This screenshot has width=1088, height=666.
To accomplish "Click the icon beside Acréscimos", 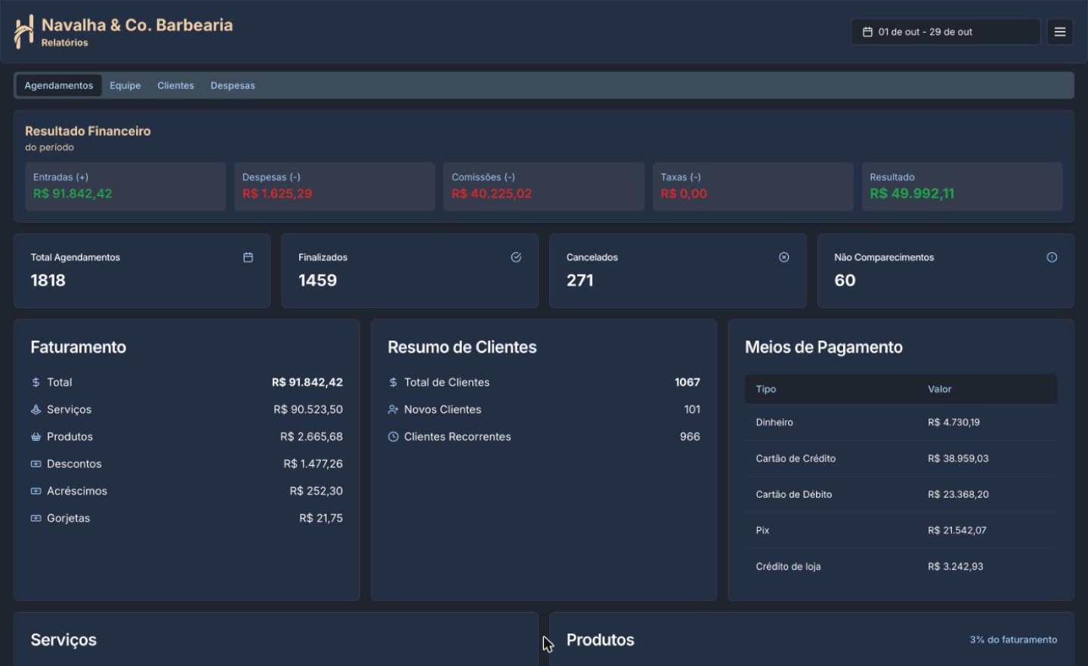I will tap(36, 492).
